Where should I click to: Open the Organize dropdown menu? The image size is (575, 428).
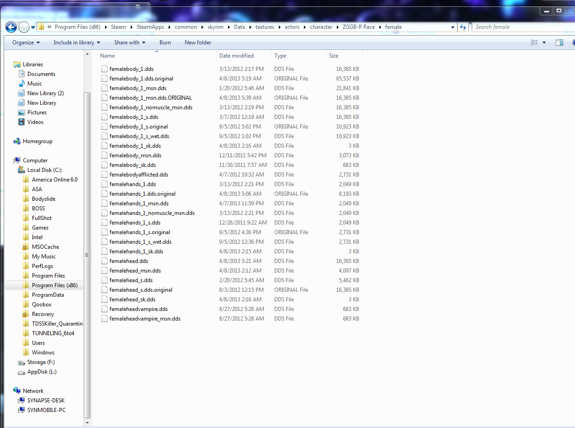click(26, 43)
